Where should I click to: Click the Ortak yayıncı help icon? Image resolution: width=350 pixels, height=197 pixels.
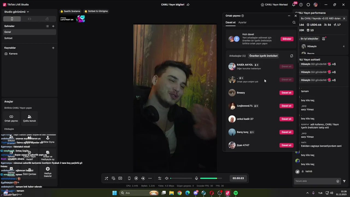click(x=243, y=16)
